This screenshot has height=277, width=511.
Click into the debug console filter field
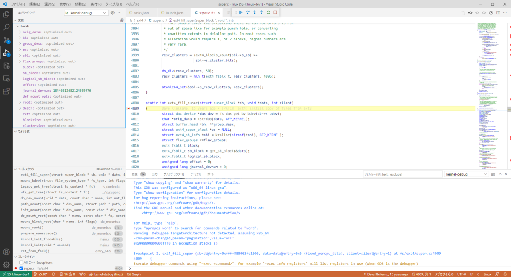[402, 174]
